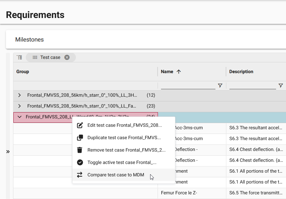Click the copy icon beside Duplicate test case
The height and width of the screenshot is (199, 286).
80,138
